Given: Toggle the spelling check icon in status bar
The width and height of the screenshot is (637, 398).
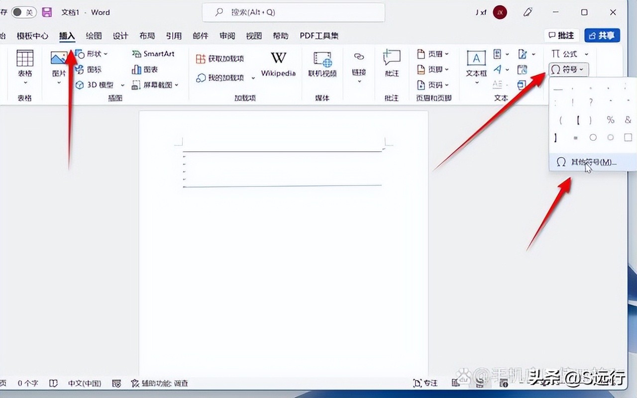Looking at the screenshot, I should click(117, 383).
